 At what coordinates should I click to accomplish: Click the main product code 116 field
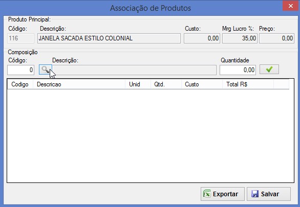(20, 38)
